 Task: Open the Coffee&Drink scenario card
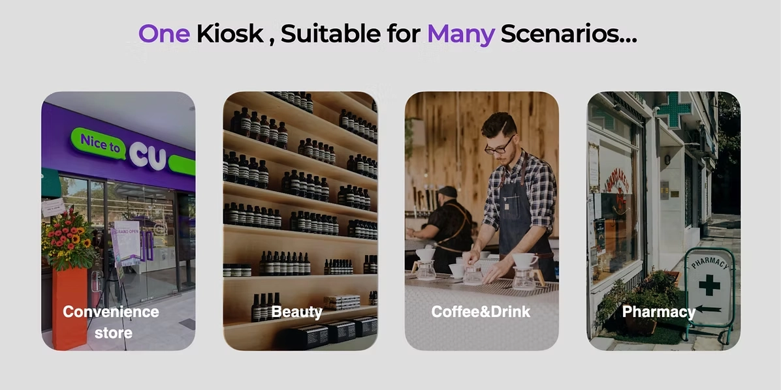coord(482,221)
